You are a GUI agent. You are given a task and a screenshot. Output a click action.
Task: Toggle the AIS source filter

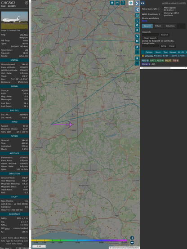[153, 64]
